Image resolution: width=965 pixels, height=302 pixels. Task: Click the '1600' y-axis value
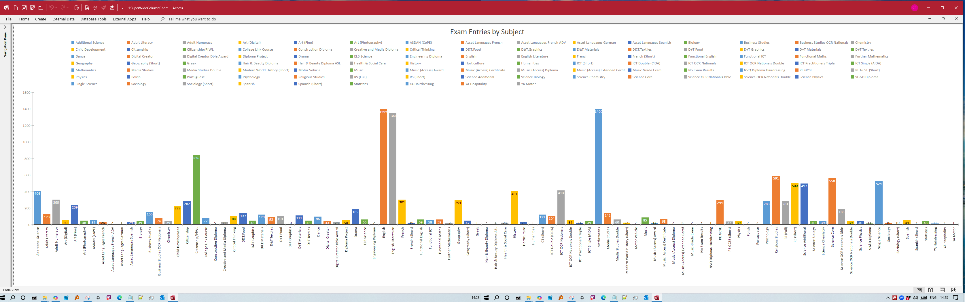tap(27, 93)
